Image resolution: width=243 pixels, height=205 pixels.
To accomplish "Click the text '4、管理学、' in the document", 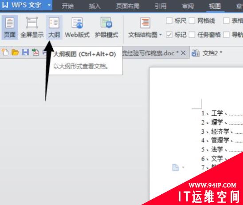I will click(x=217, y=141).
